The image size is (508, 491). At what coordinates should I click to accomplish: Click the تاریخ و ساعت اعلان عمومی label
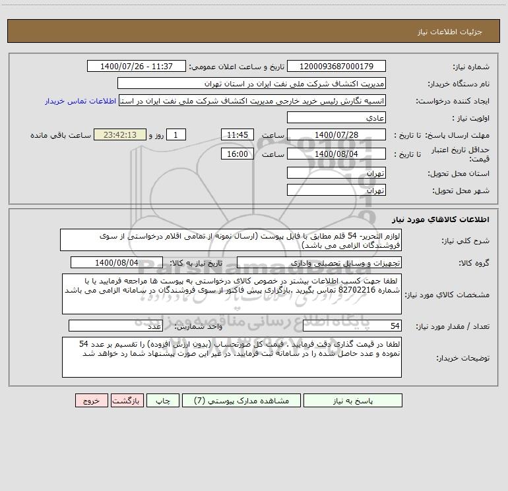236,67
